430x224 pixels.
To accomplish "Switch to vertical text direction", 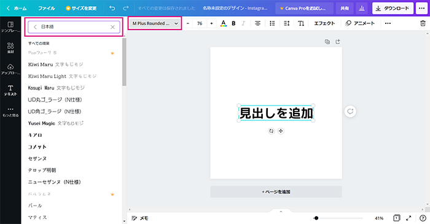I will pos(301,23).
